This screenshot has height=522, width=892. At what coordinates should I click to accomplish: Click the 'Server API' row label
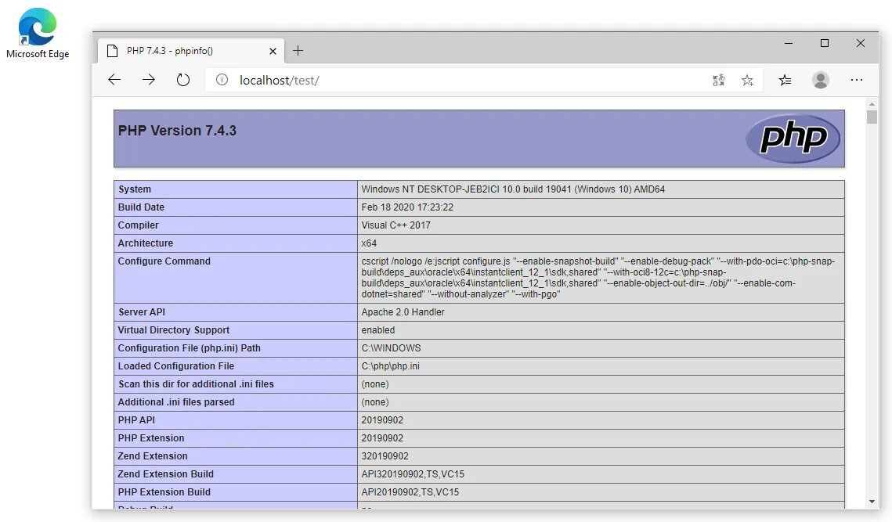(141, 312)
